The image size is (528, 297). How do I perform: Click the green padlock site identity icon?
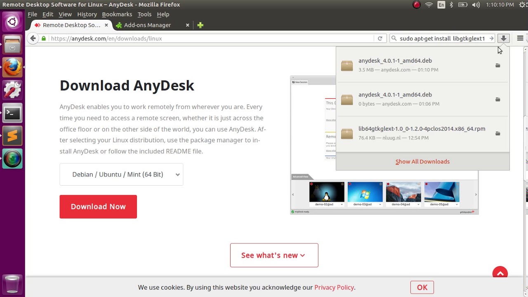[44, 38]
